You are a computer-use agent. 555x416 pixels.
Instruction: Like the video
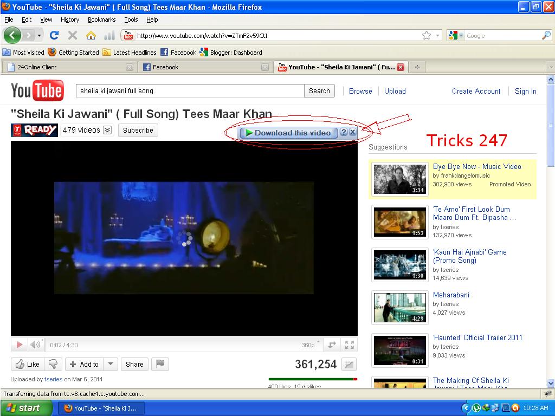coord(28,364)
